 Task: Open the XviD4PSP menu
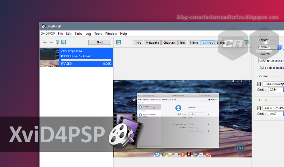click(48, 34)
